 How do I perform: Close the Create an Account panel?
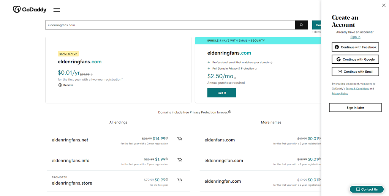tap(384, 5)
